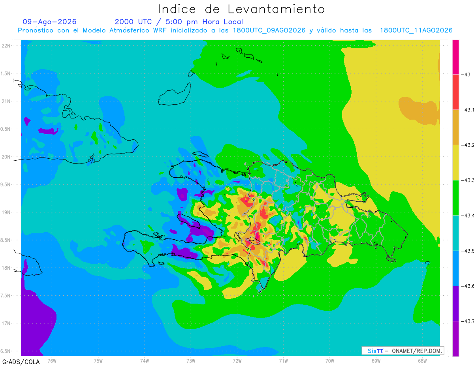Select legend value '-43.2'
This screenshot has width=474, height=366.
pos(468,145)
